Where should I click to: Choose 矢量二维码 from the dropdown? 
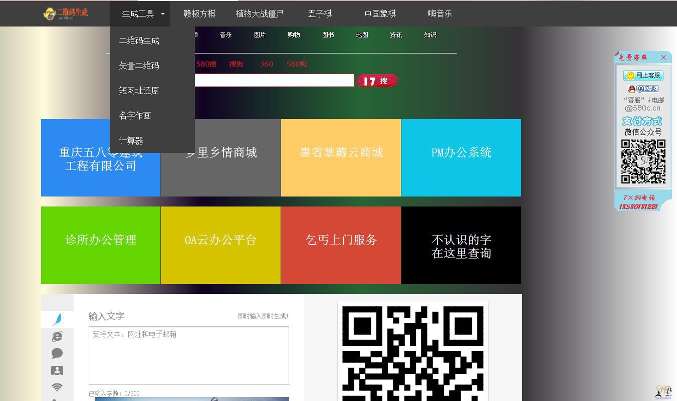(x=139, y=66)
